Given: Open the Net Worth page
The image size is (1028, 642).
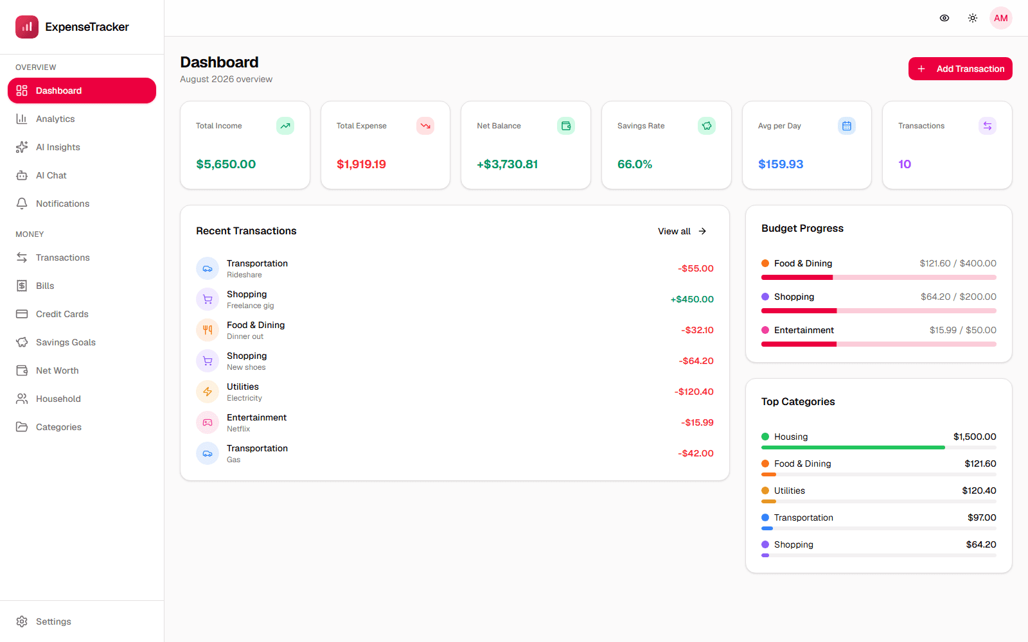Looking at the screenshot, I should point(82,370).
